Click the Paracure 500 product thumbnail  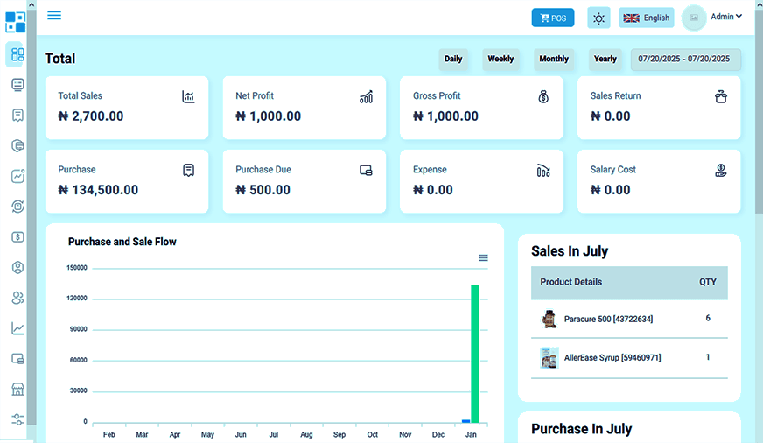coord(549,319)
